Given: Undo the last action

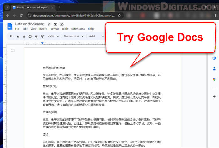Looking at the screenshot, I should 18,37.
